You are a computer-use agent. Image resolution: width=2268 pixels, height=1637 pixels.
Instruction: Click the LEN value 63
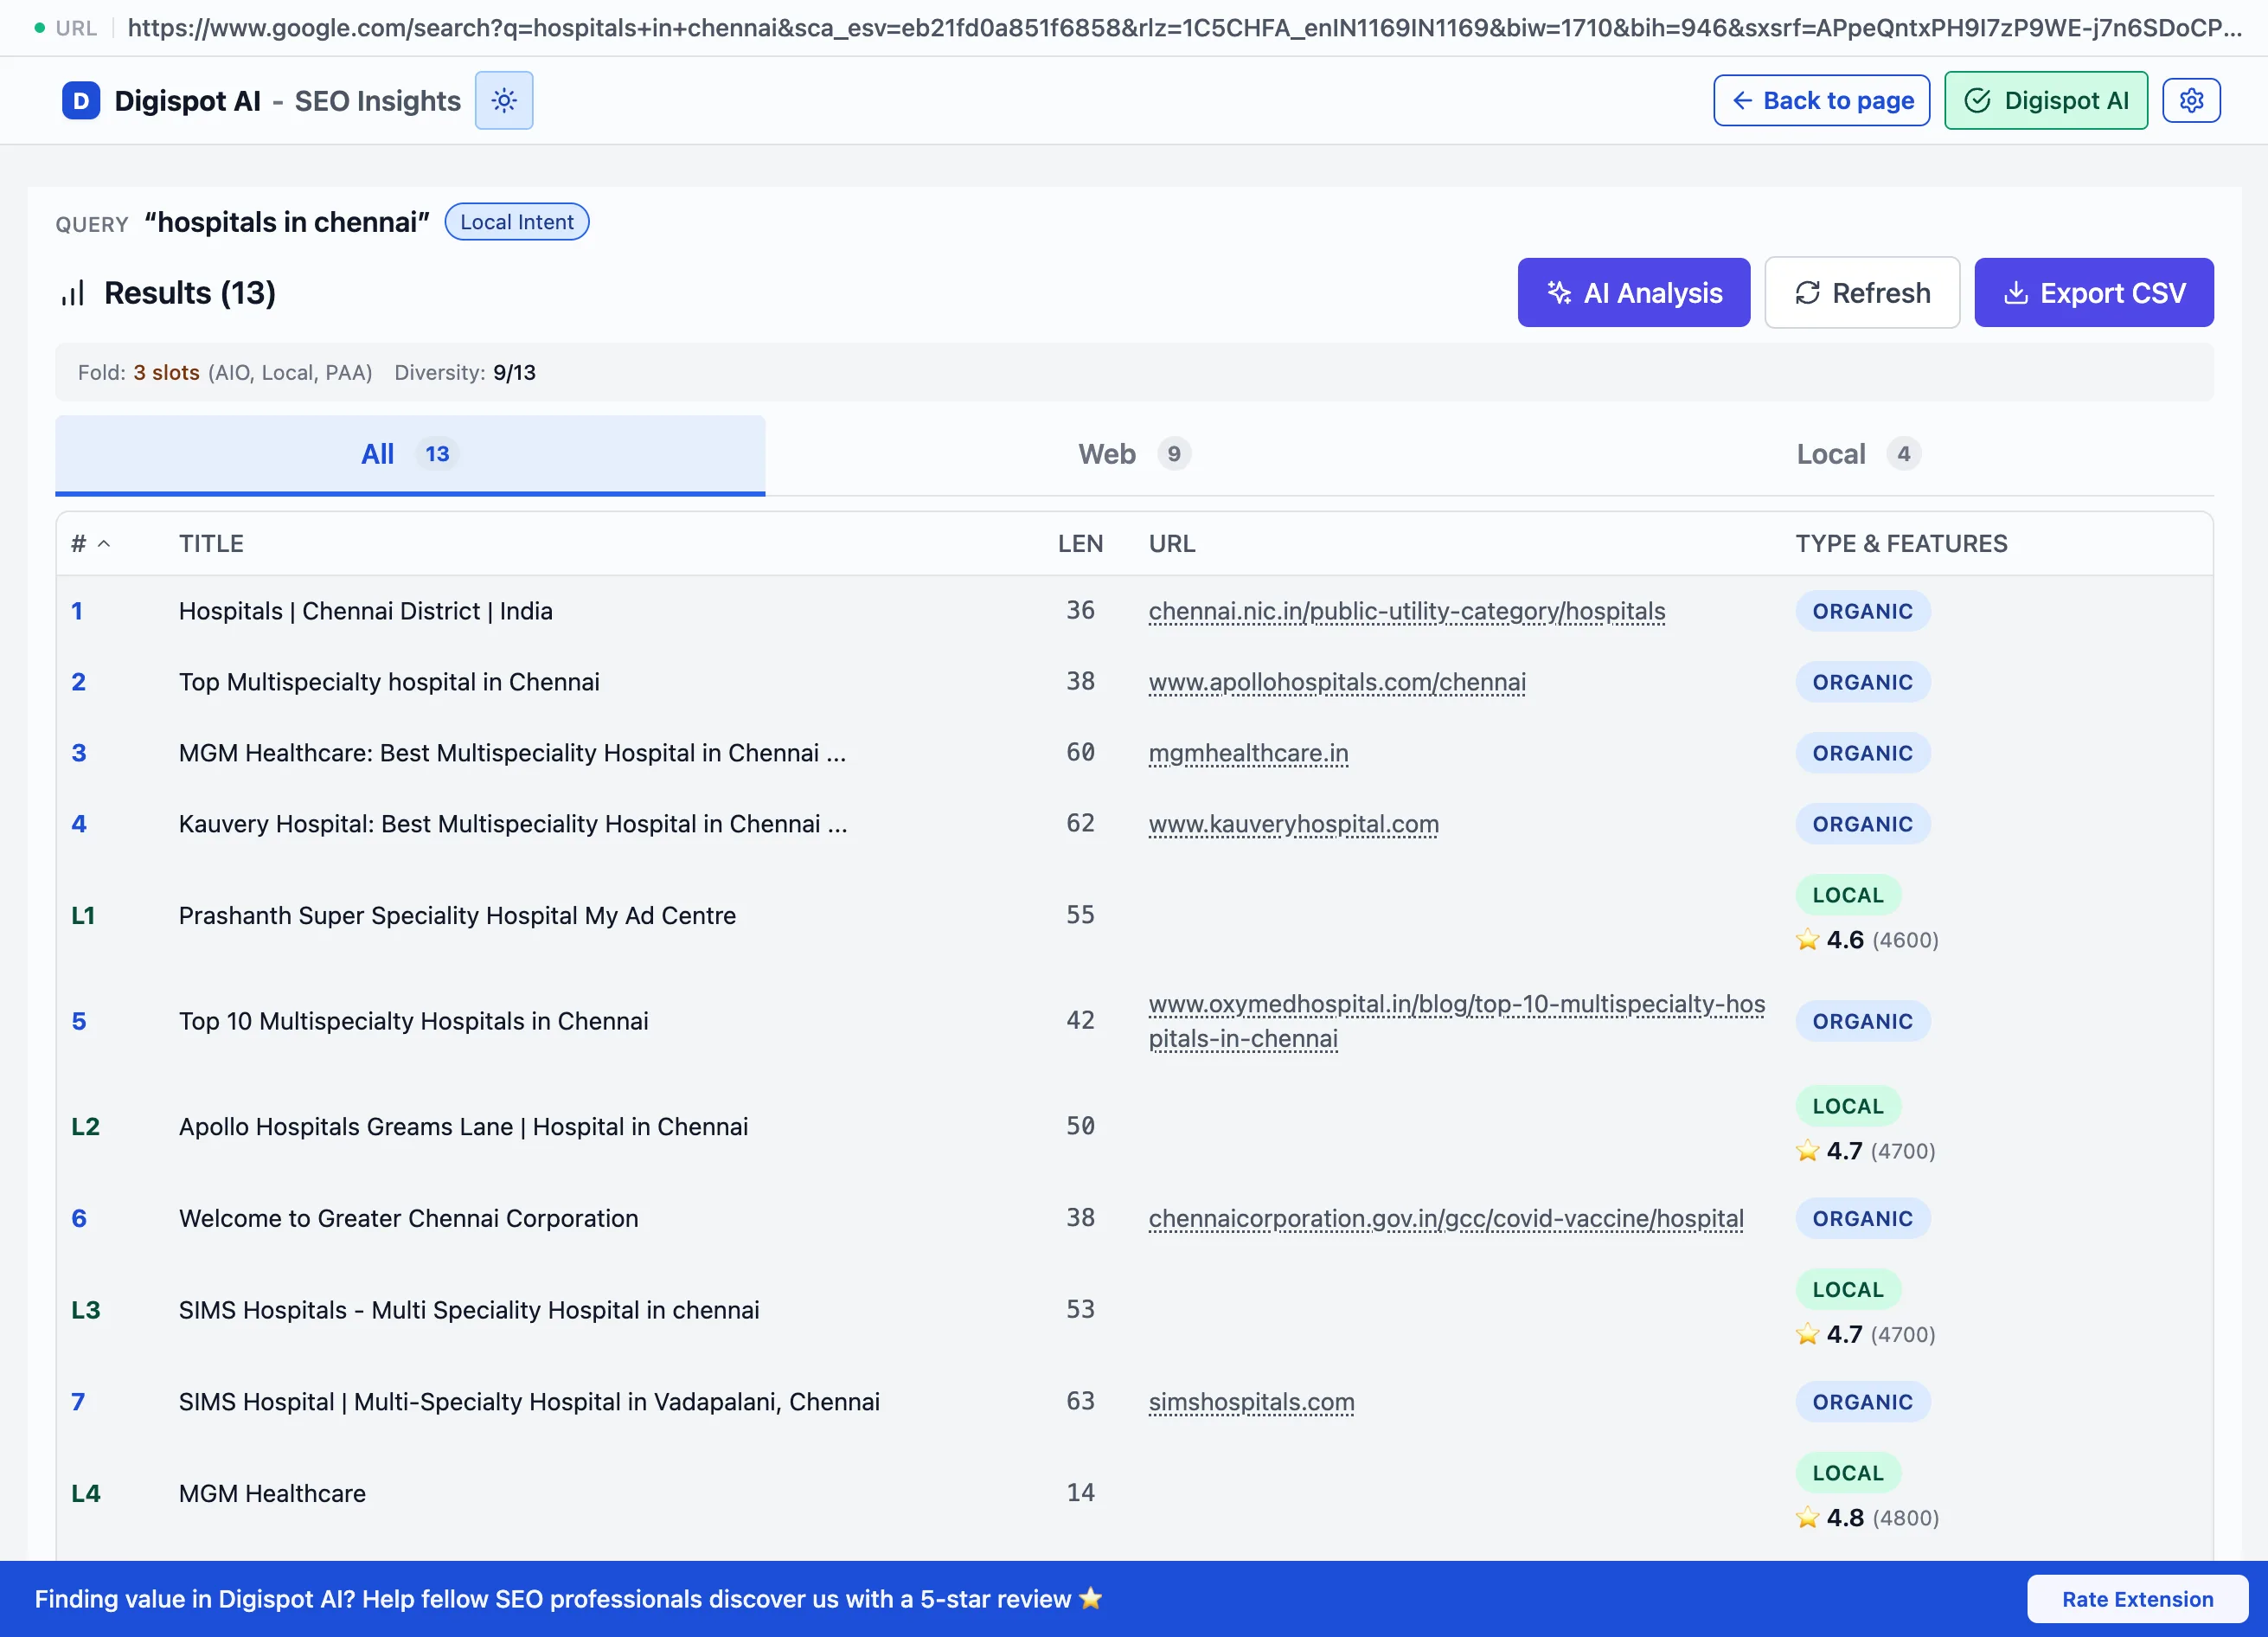[1080, 1401]
